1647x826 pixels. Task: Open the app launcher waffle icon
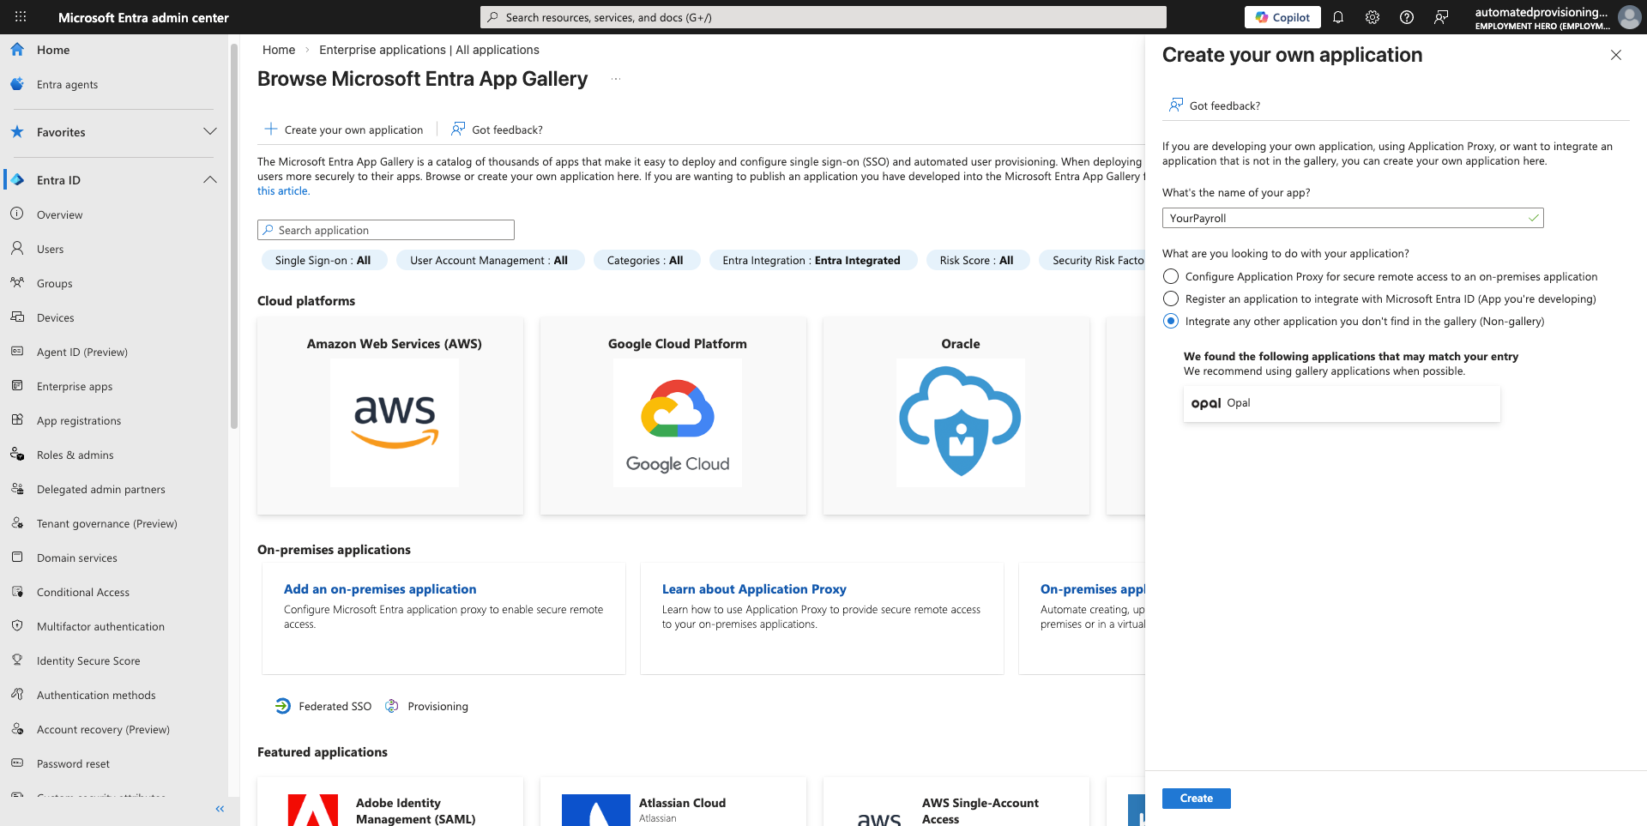point(21,17)
